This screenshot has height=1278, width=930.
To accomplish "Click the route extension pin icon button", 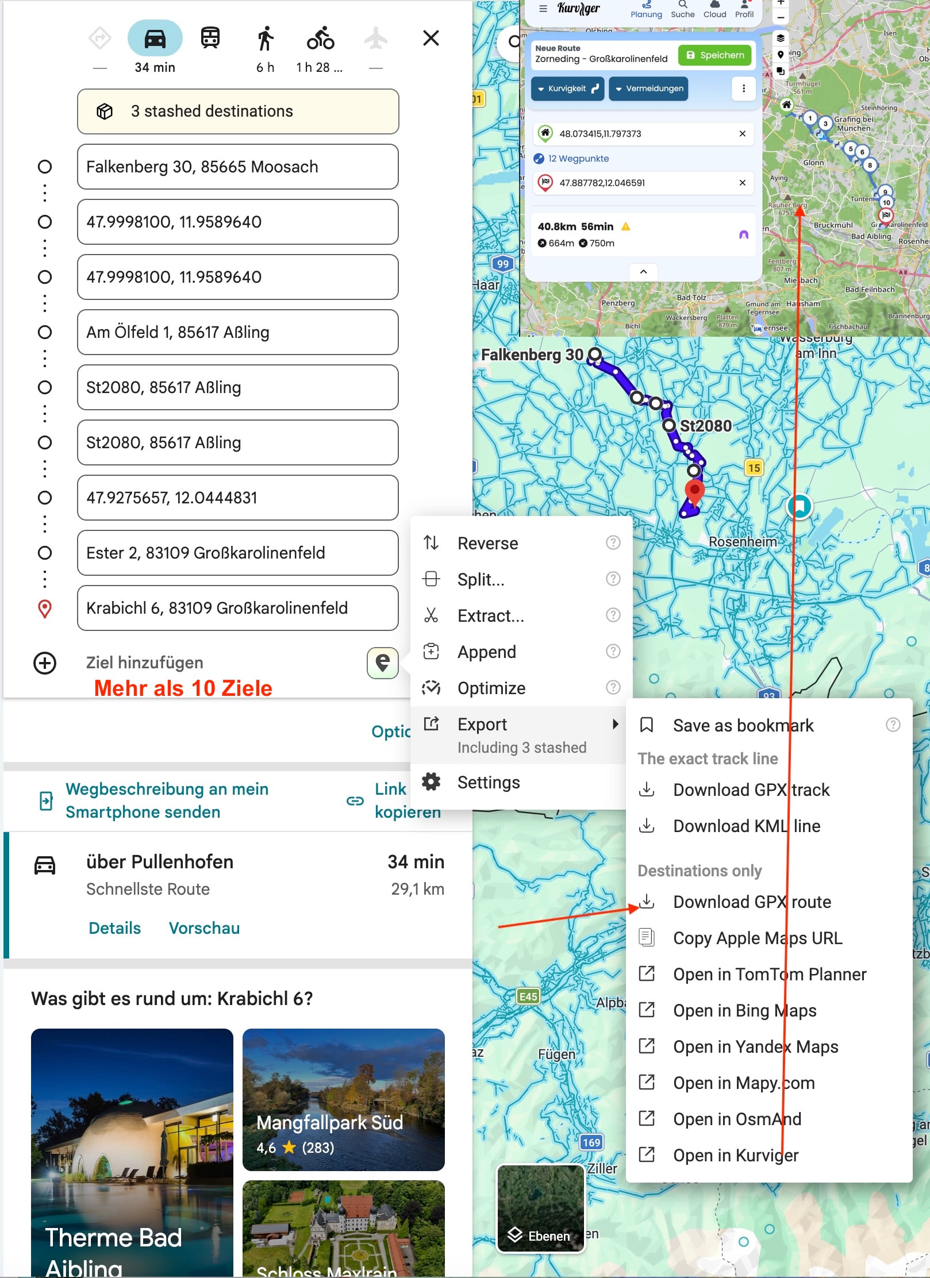I will [383, 663].
